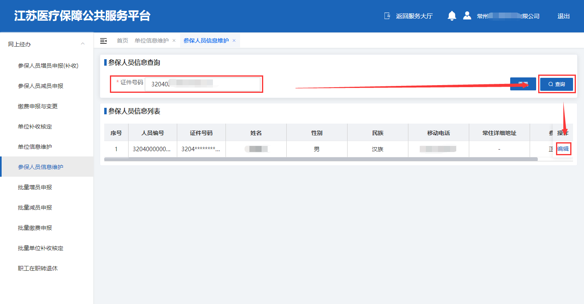Click the 证件号码 input field
The width and height of the screenshot is (584, 304).
203,84
